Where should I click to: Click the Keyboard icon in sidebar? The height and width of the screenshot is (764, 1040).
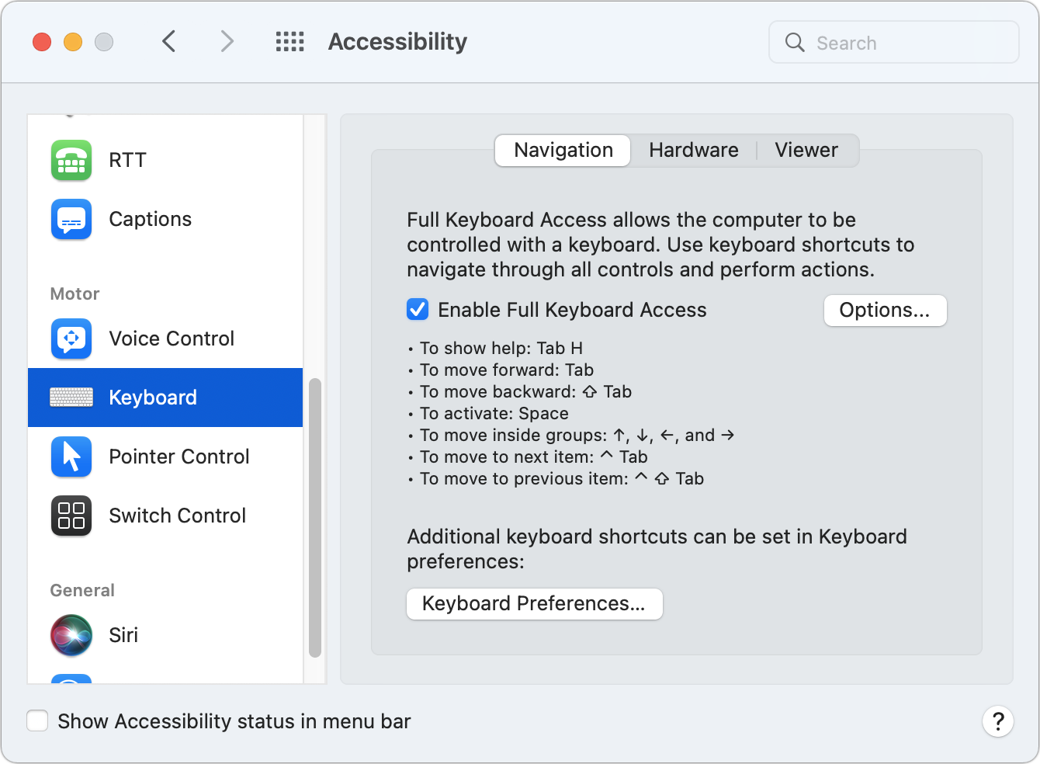[71, 398]
